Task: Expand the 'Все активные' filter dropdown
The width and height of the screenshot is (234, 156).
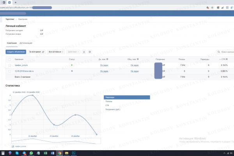Action: tap(56, 52)
